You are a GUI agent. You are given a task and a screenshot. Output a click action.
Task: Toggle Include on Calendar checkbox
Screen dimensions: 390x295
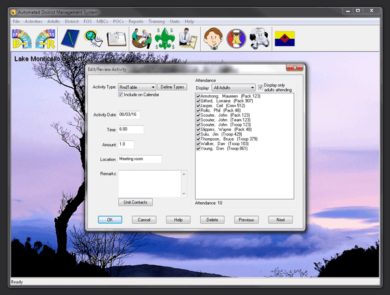(121, 95)
